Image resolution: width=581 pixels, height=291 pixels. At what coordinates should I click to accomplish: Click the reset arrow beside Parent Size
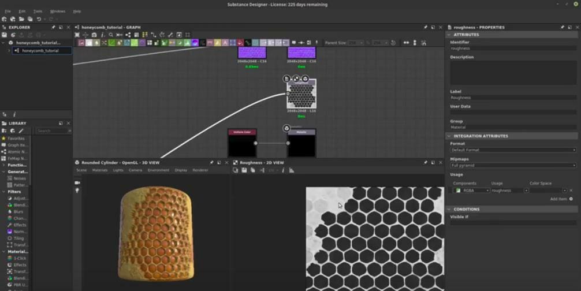pos(393,43)
